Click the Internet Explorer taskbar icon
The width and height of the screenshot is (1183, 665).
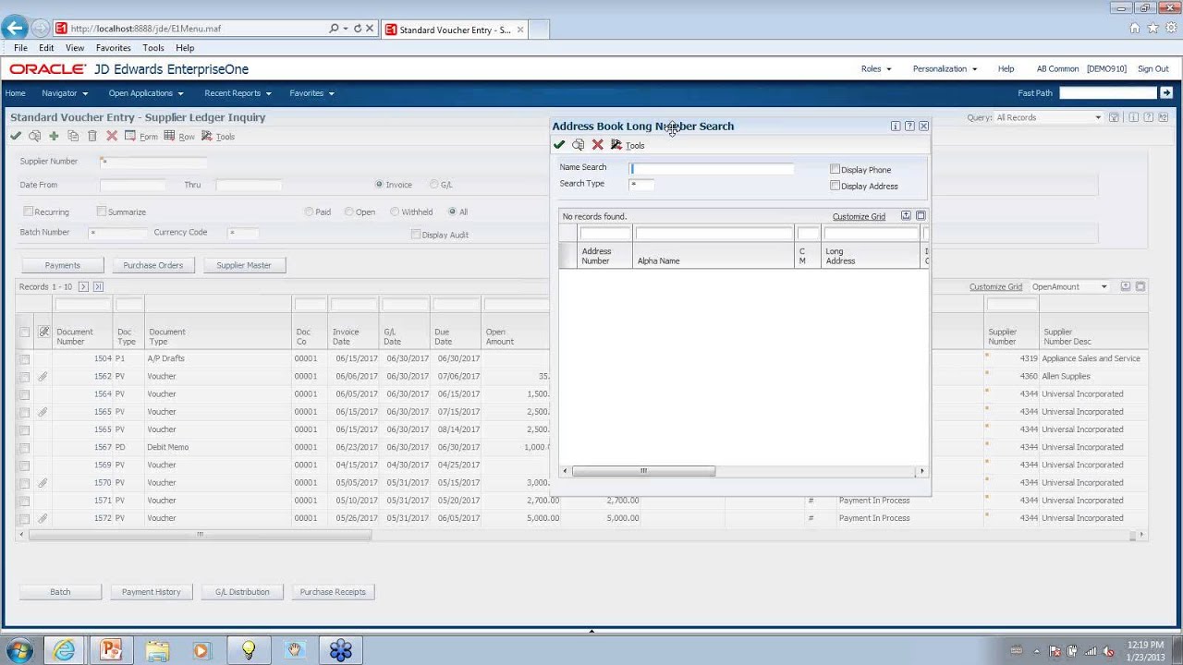(x=64, y=650)
